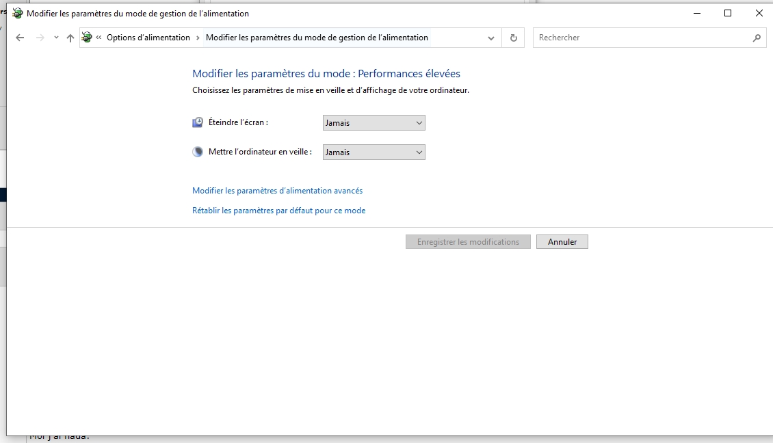
Task: Click Enregistrer les modifications button
Action: pos(468,242)
